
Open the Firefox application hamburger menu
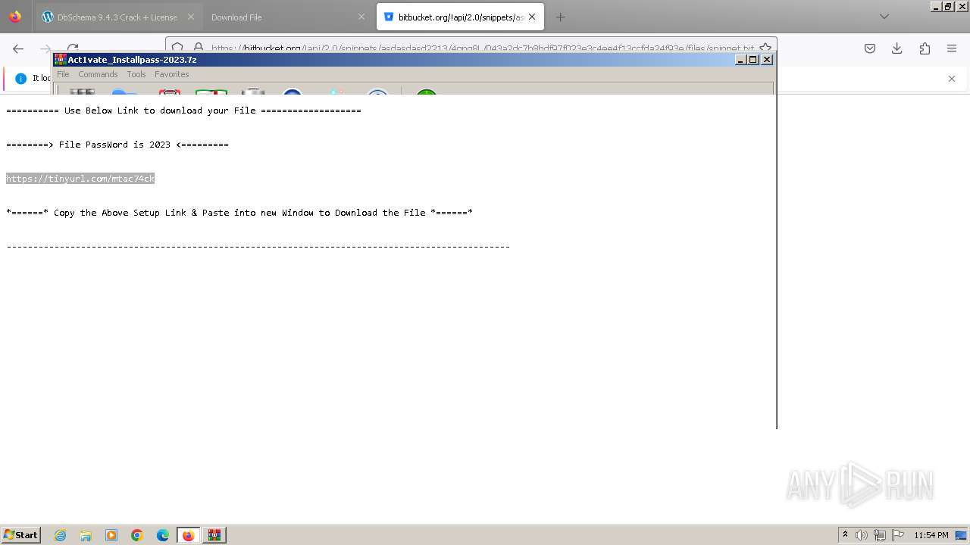[x=952, y=48]
